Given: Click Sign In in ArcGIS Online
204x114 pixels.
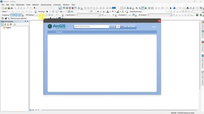Looking at the screenshot, I should click(x=154, y=27).
